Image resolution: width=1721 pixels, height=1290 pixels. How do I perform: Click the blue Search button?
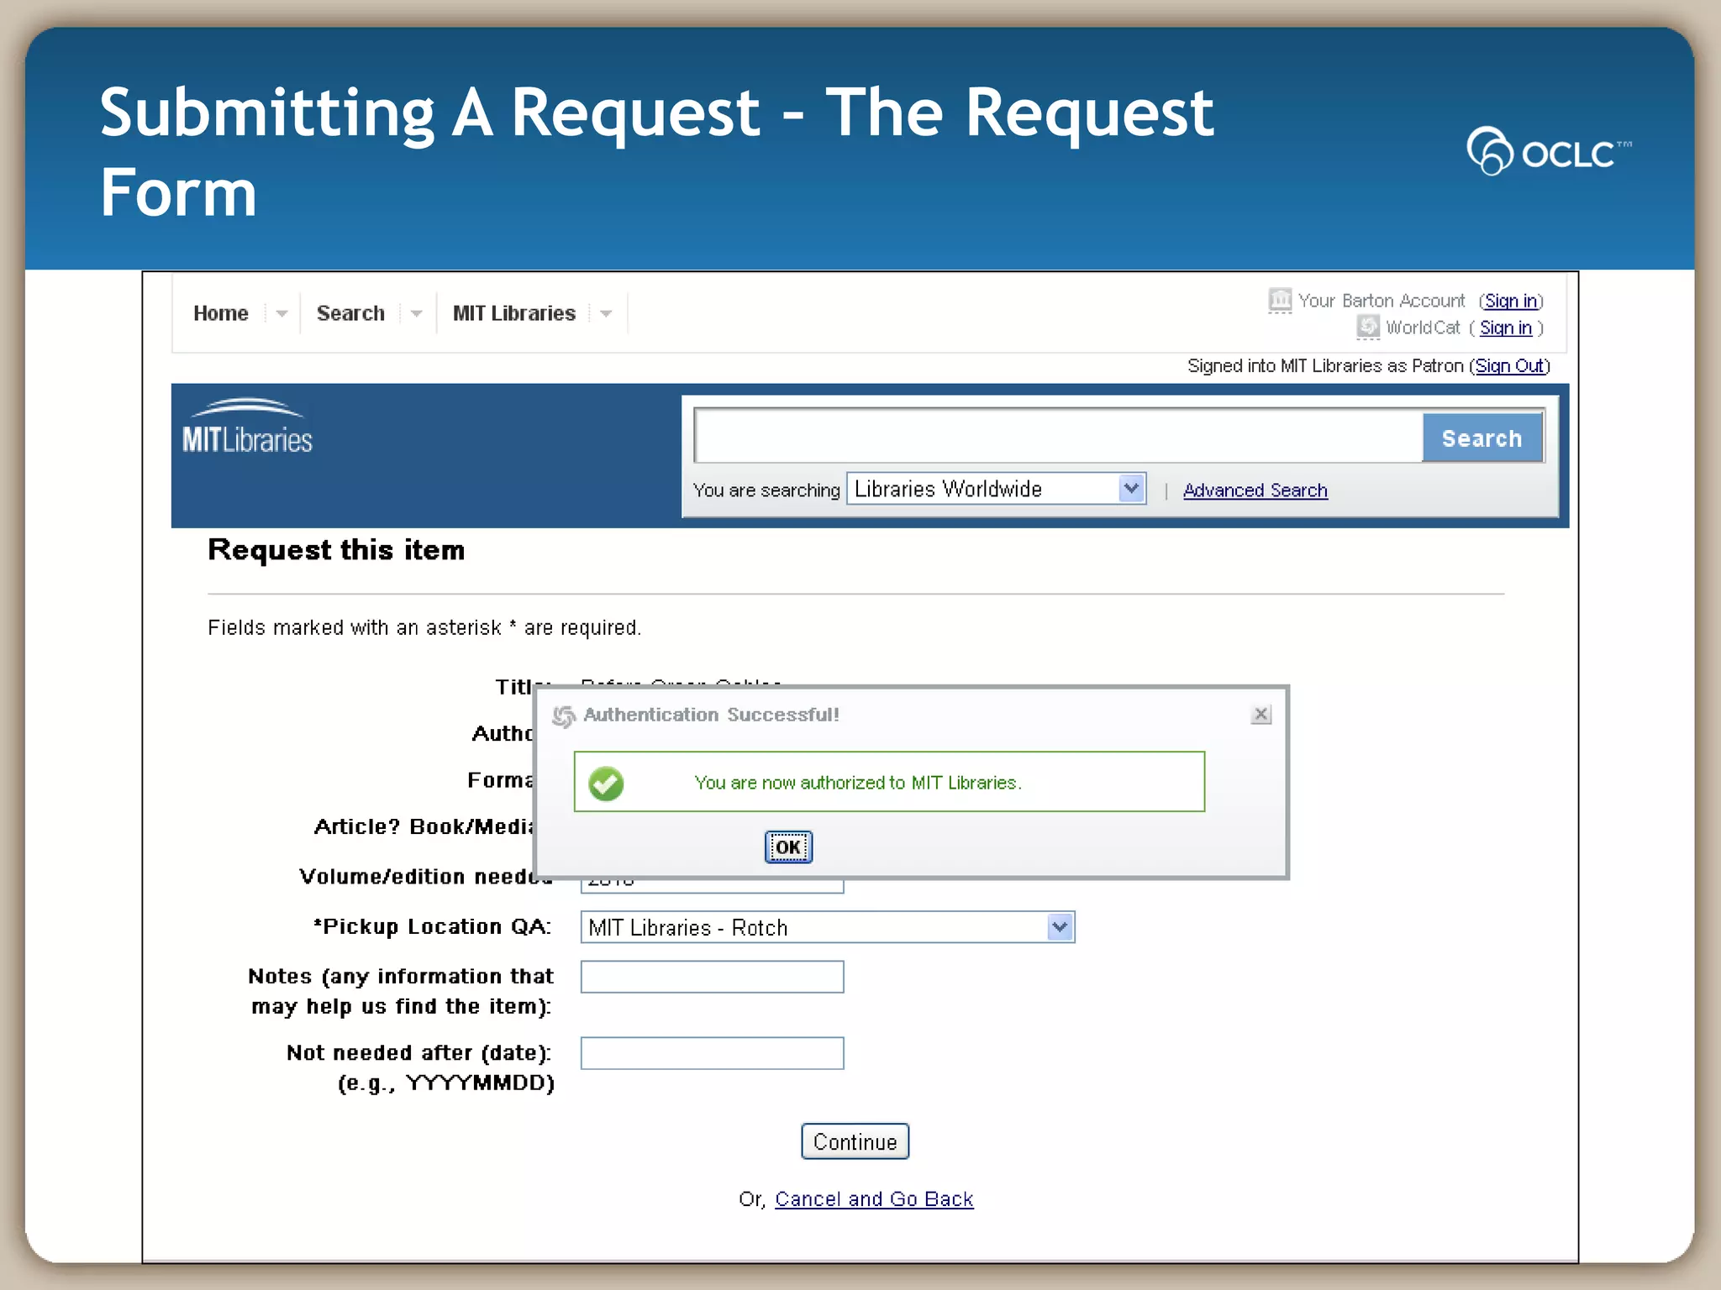click(1482, 438)
